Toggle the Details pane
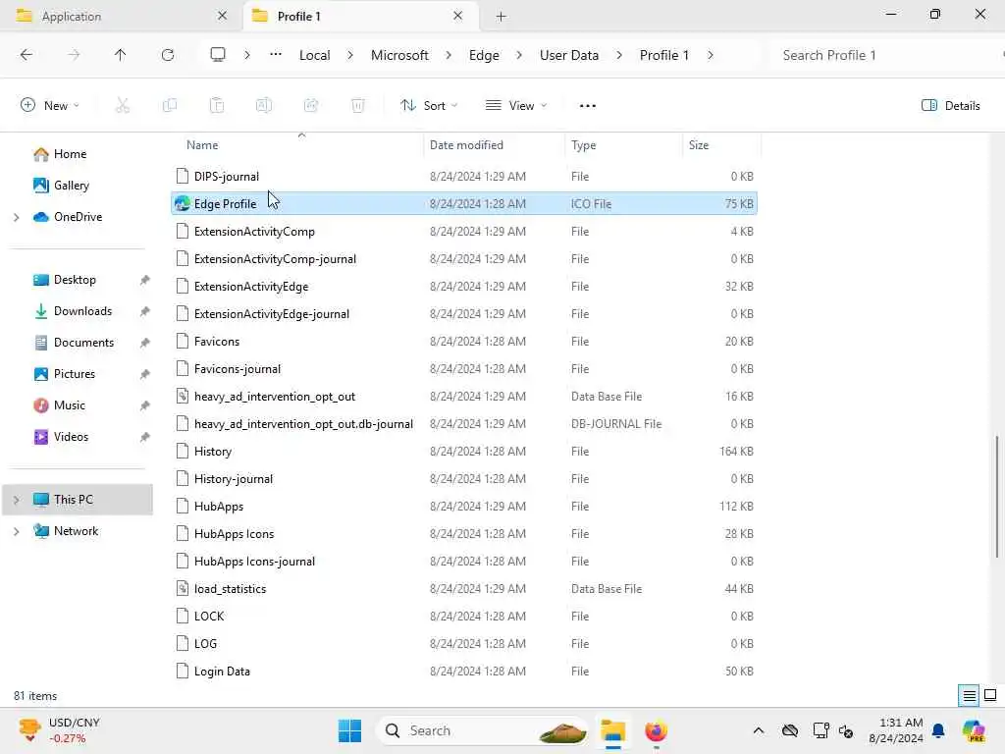 click(950, 106)
